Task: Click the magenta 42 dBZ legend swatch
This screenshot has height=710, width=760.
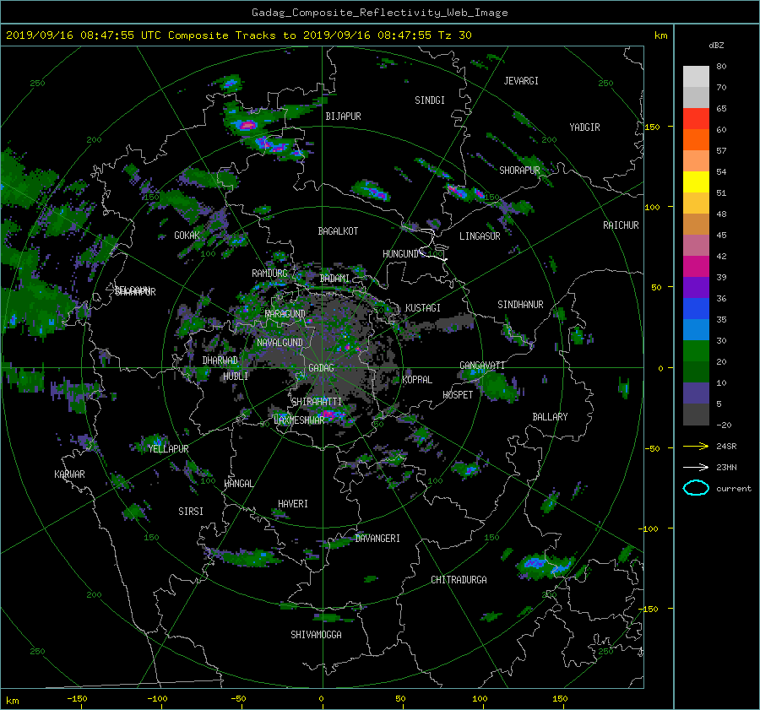Action: coord(696,266)
